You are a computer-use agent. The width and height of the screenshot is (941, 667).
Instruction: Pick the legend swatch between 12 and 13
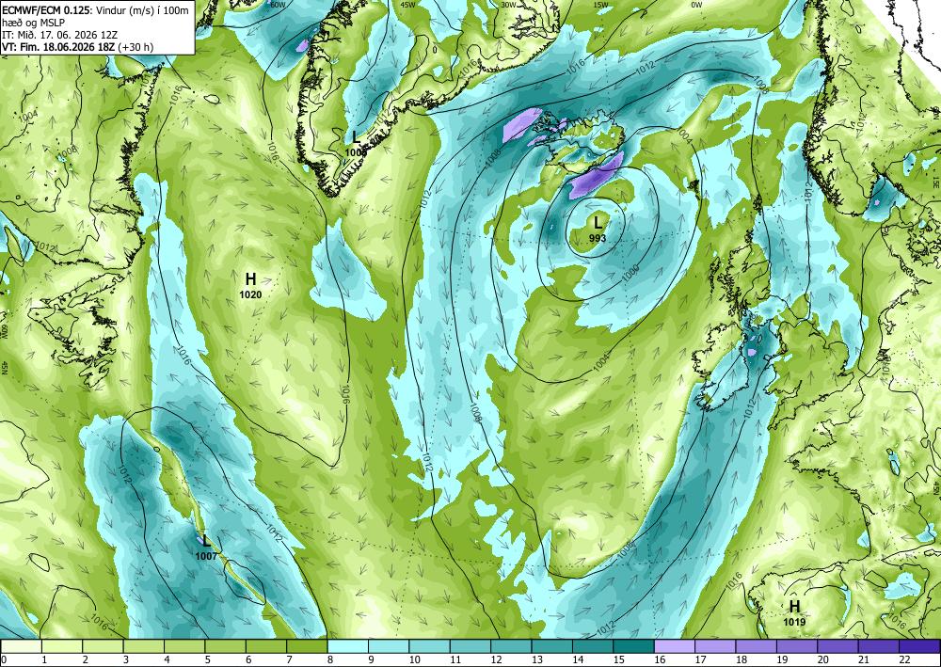coord(511,646)
